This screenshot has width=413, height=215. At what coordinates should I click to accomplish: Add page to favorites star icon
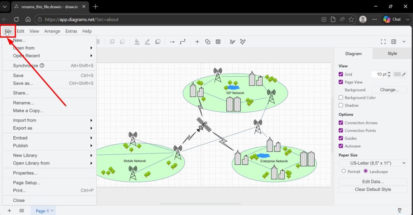pyautogui.click(x=351, y=19)
